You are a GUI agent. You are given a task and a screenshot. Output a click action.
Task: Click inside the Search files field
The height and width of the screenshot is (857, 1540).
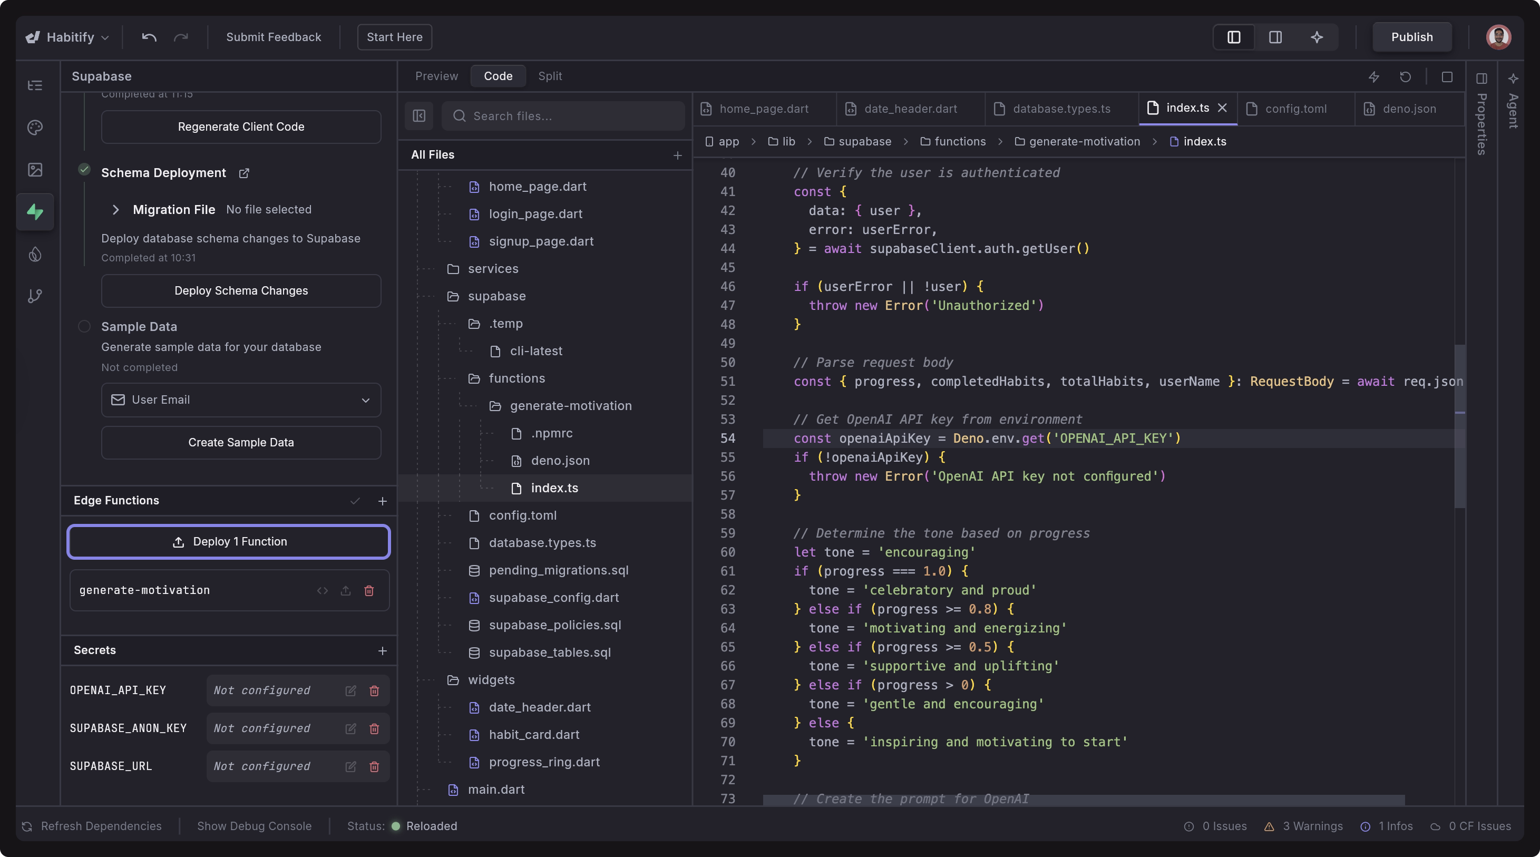[x=562, y=115]
